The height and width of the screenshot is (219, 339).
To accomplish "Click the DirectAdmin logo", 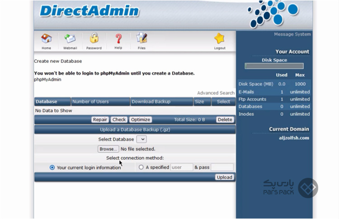I will 89,11.
